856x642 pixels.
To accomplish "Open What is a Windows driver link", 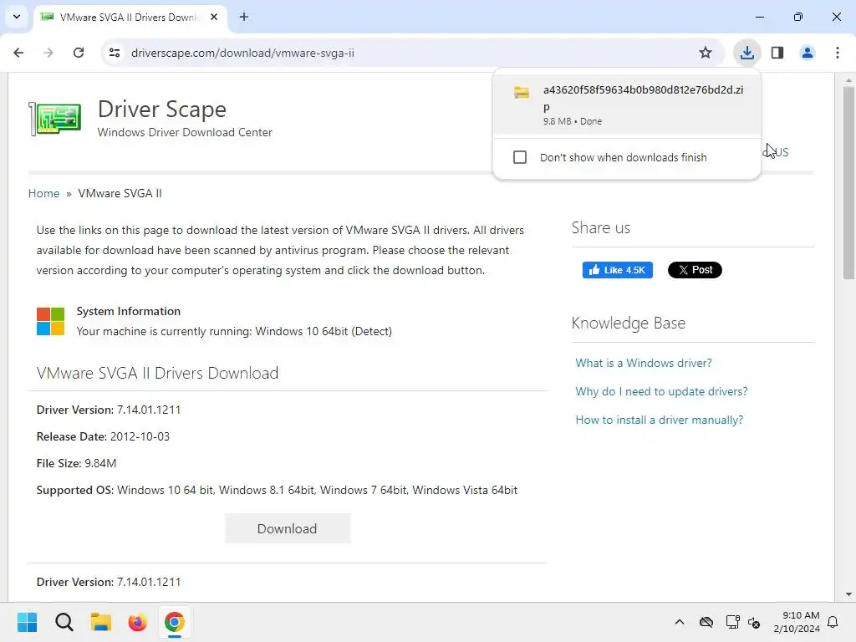I will (x=644, y=363).
